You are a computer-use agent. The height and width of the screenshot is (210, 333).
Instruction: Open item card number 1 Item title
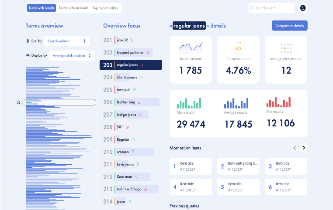pos(191,166)
